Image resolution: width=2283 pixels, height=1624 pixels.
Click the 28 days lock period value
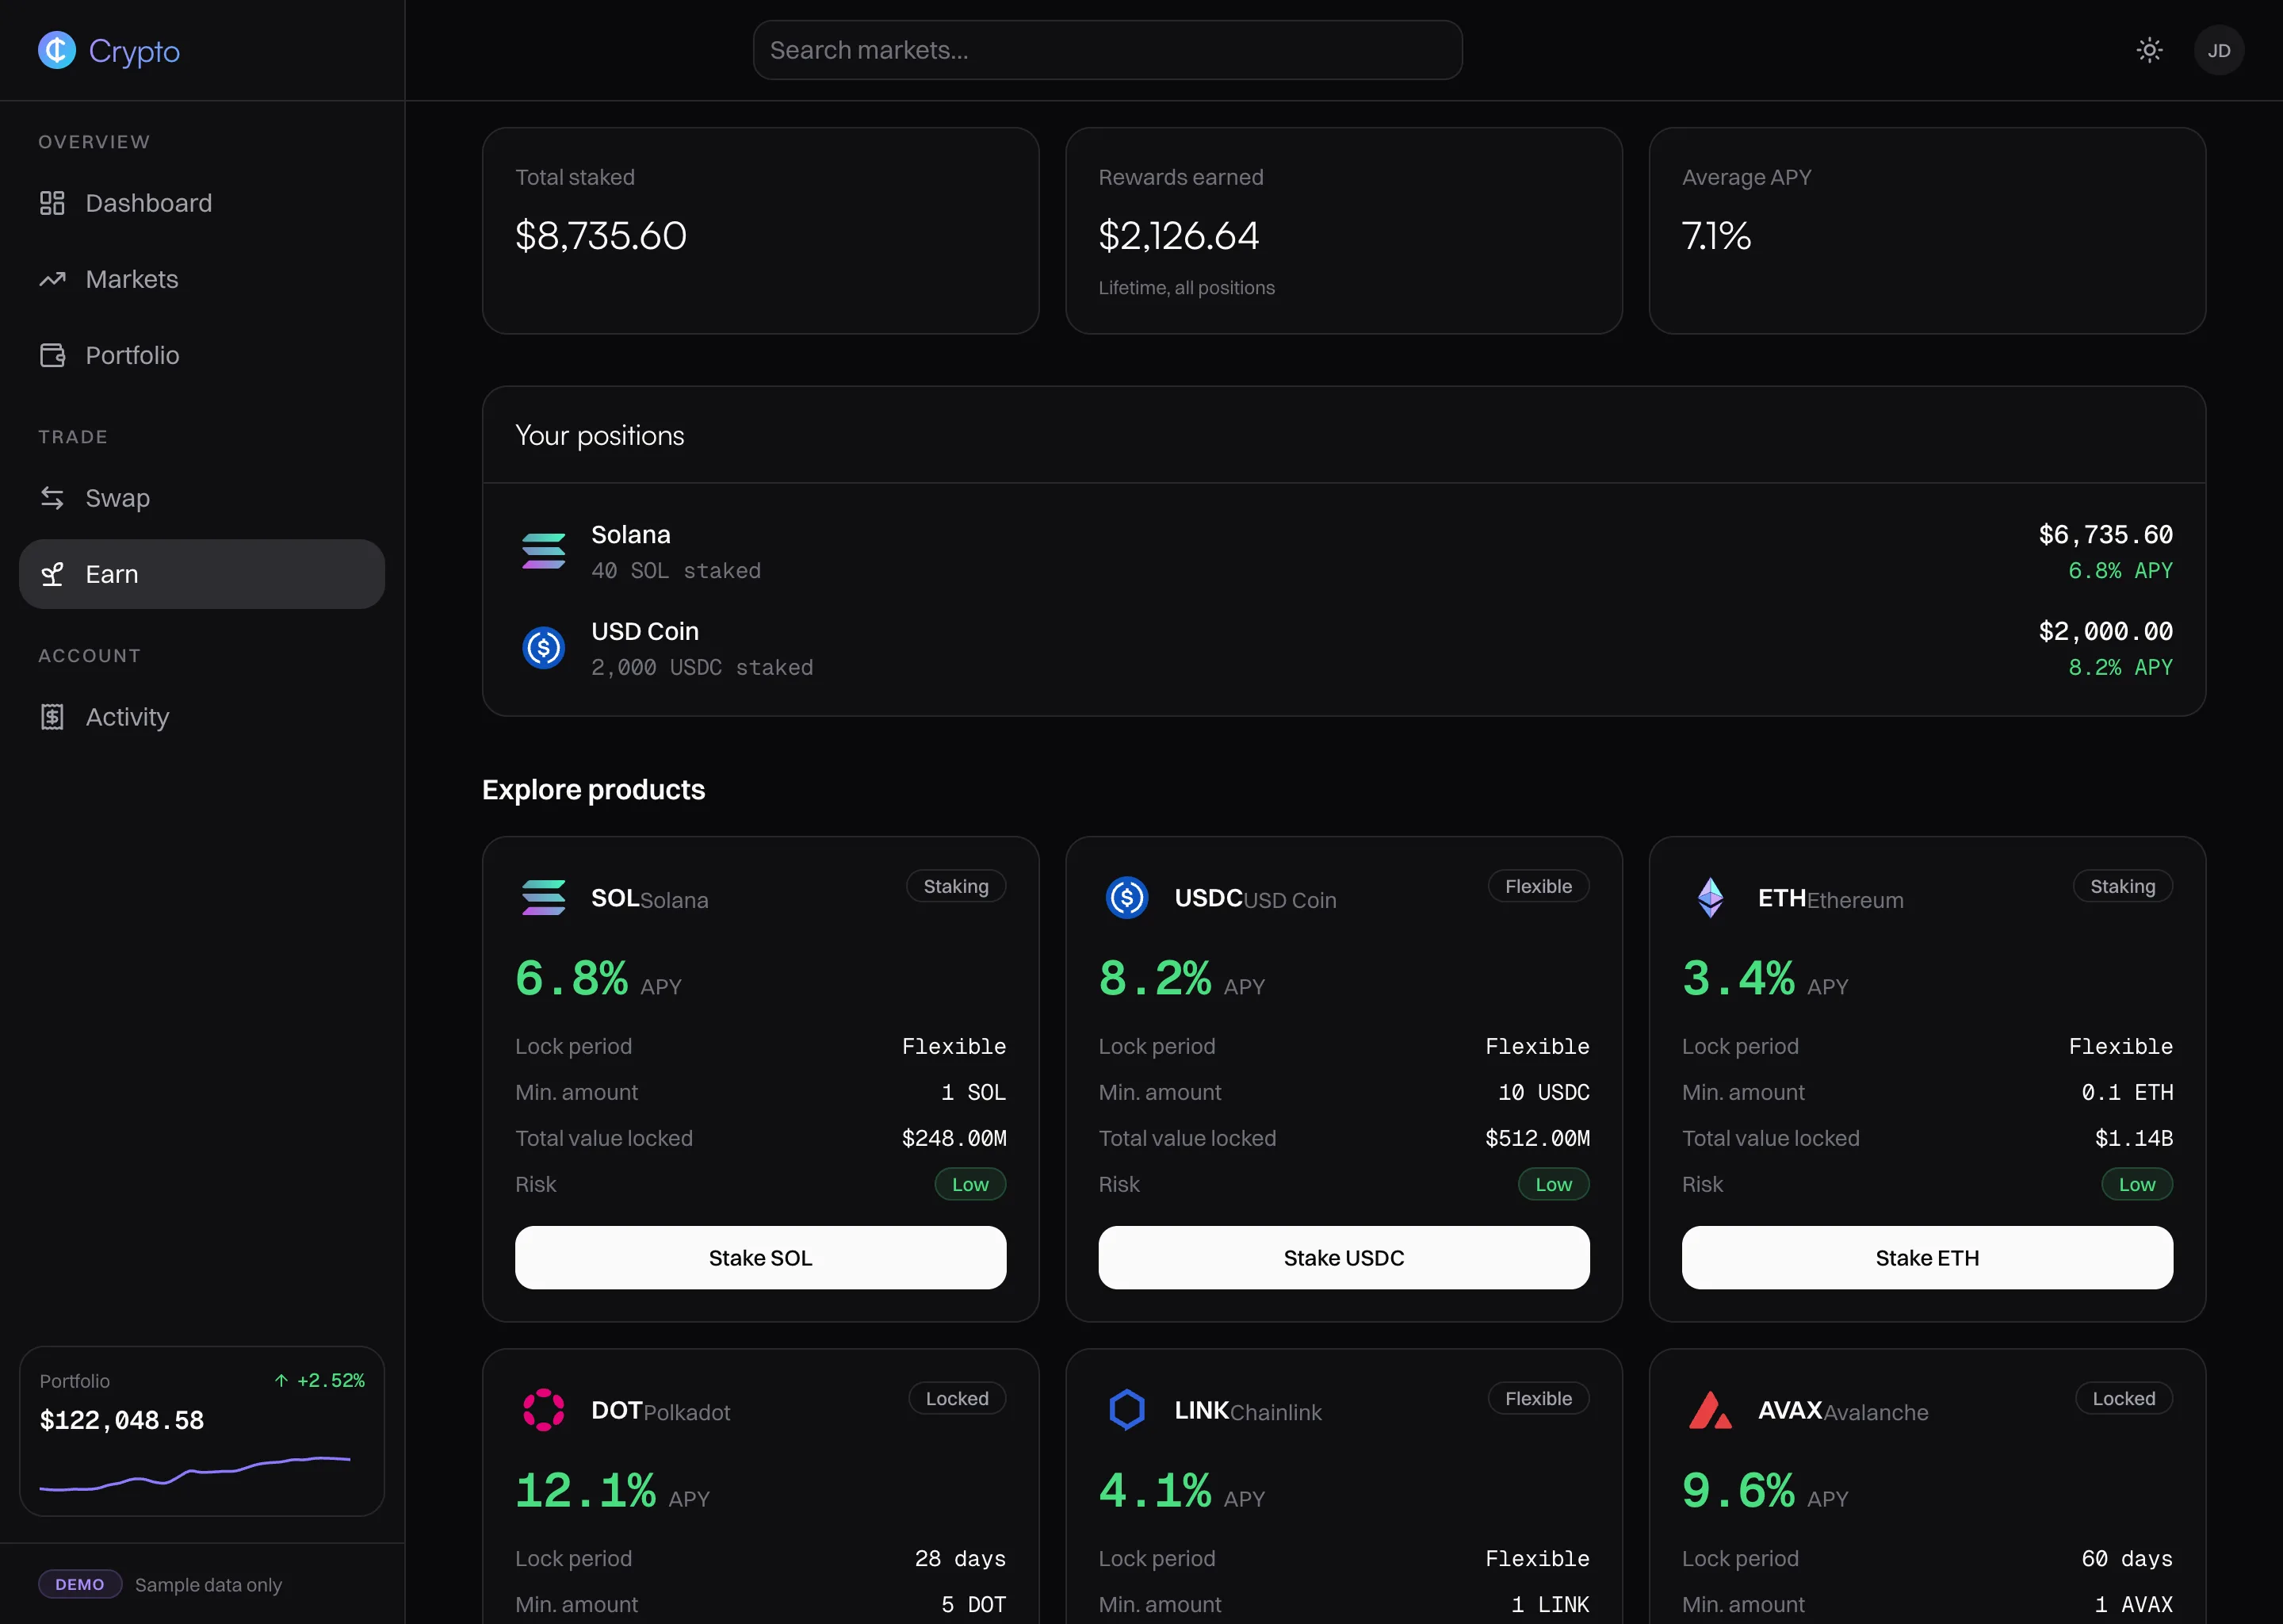pyautogui.click(x=960, y=1558)
